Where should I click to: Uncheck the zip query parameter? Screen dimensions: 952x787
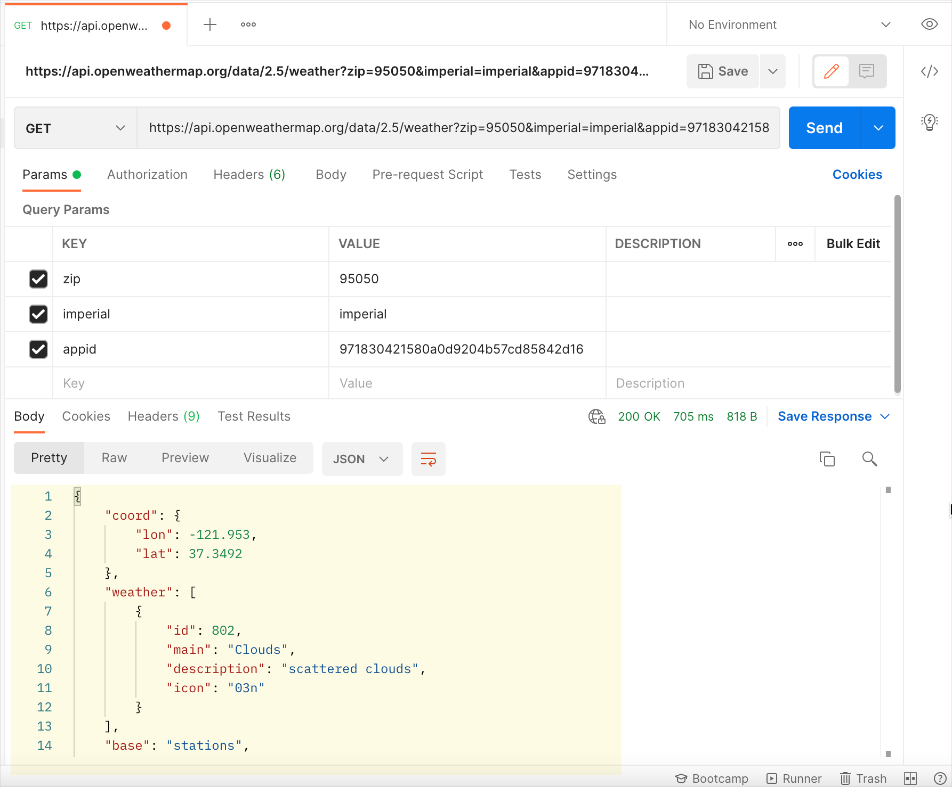click(38, 279)
